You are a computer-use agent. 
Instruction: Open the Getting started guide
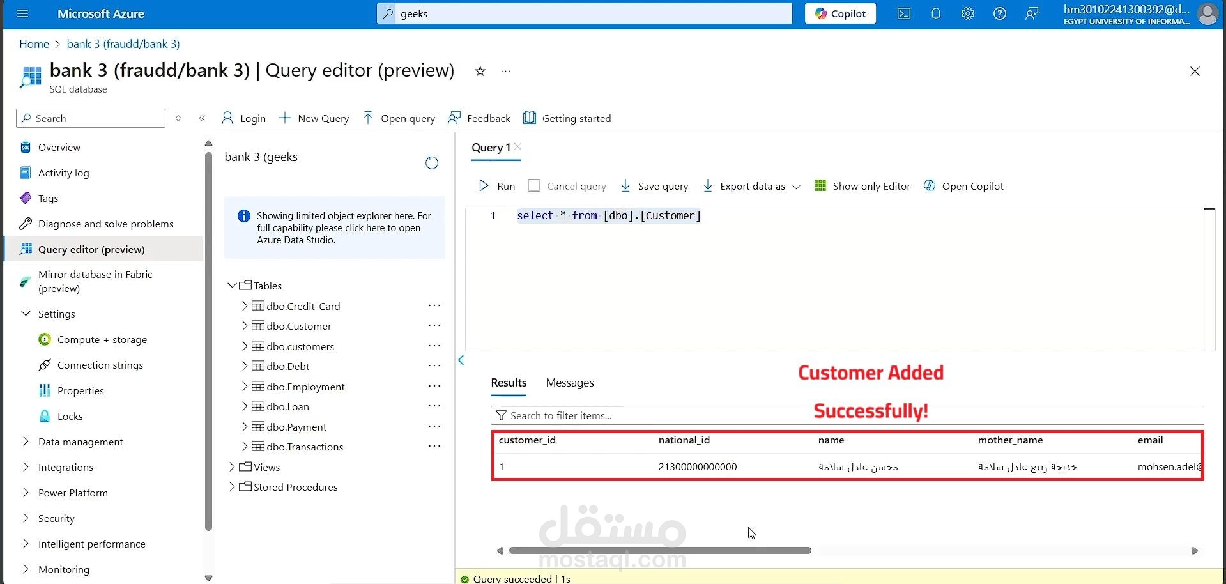click(x=567, y=118)
